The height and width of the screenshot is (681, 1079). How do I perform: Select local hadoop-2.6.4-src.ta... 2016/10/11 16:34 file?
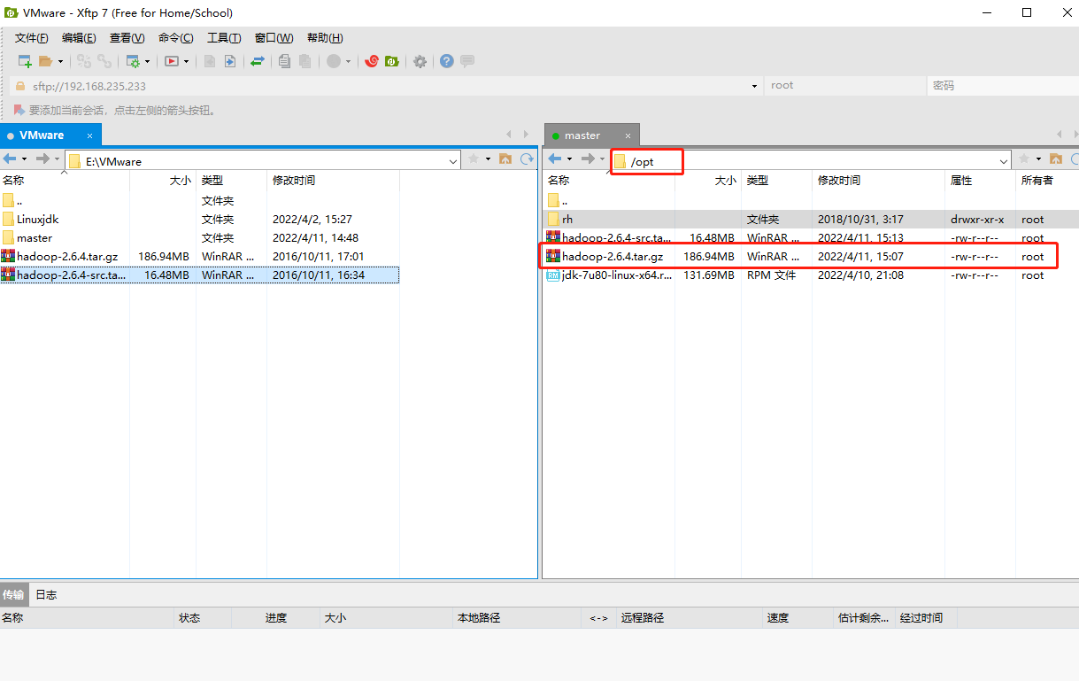point(199,275)
